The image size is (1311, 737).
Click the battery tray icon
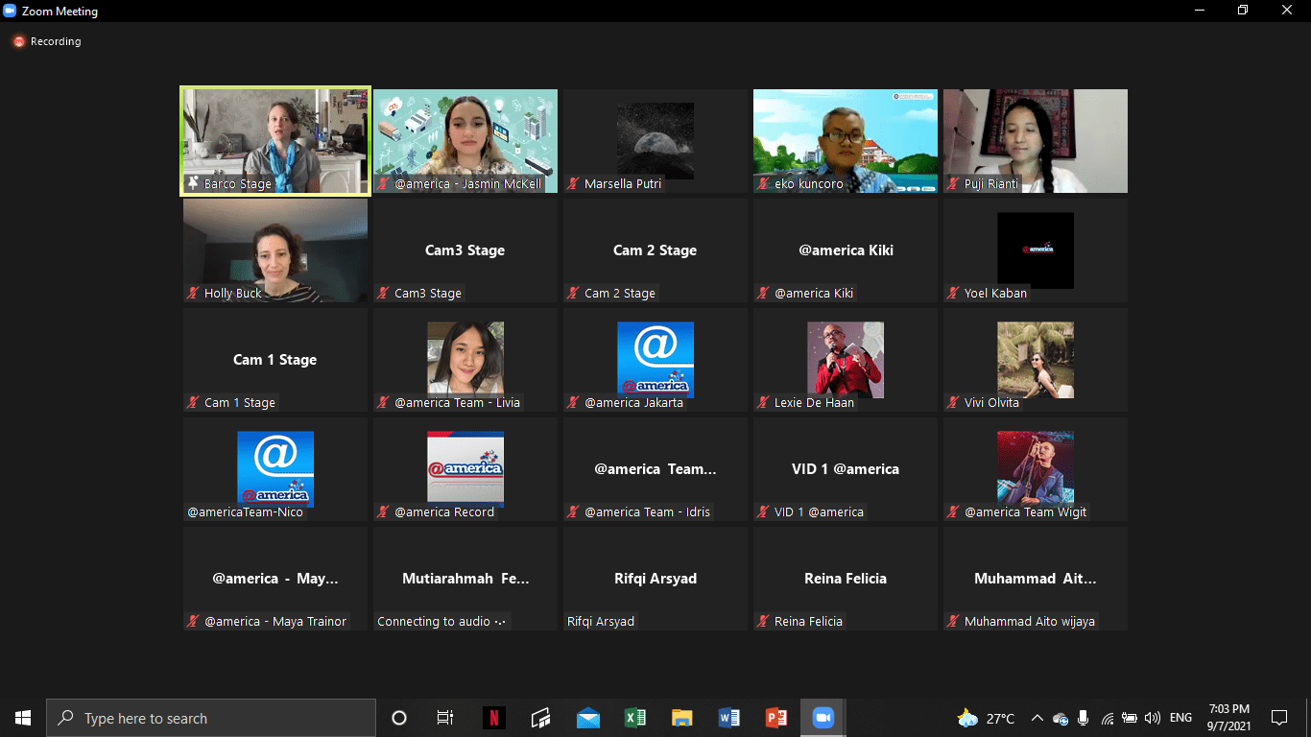(1130, 718)
